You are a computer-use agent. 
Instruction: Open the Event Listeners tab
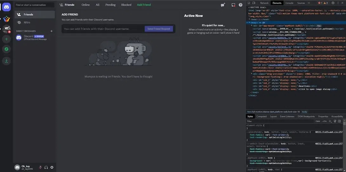[287, 116]
